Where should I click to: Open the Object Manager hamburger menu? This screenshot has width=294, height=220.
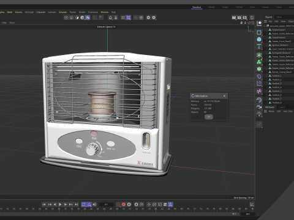click(x=265, y=21)
